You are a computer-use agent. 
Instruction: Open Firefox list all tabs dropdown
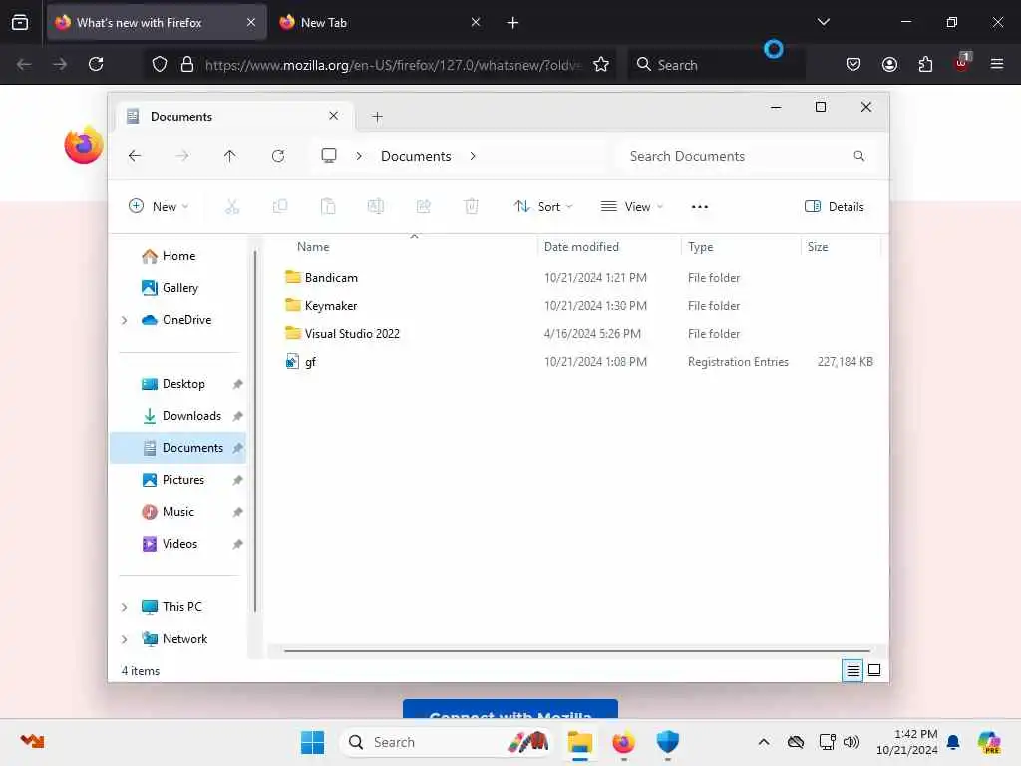pyautogui.click(x=823, y=22)
